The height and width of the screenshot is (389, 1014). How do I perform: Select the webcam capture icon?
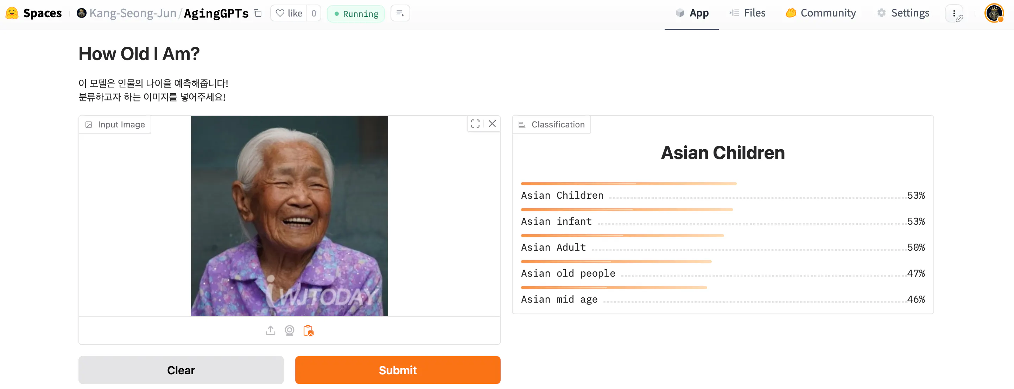(x=289, y=330)
